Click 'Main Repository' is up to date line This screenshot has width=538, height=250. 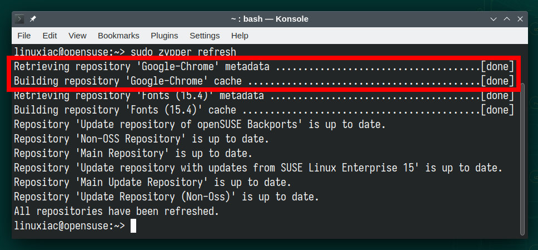click(x=133, y=153)
